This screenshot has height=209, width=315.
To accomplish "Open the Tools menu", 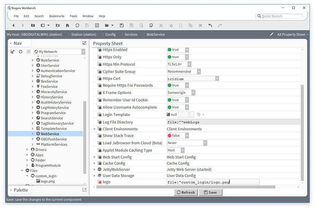I will tap(73, 16).
